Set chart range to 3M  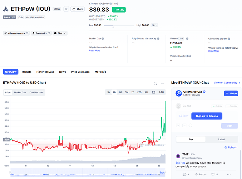[x=127, y=92]
